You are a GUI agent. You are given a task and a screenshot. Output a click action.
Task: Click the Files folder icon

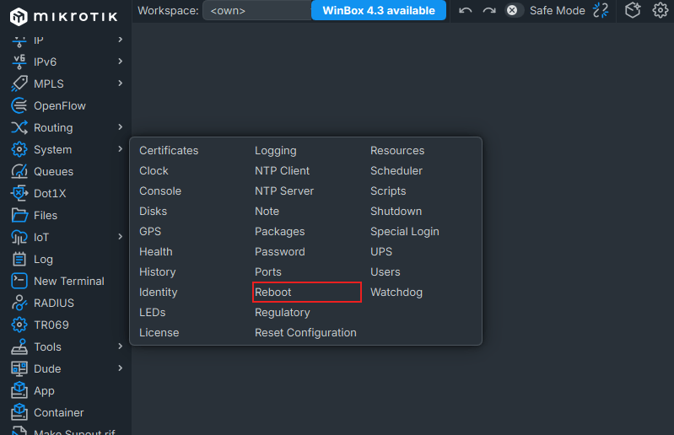19,215
